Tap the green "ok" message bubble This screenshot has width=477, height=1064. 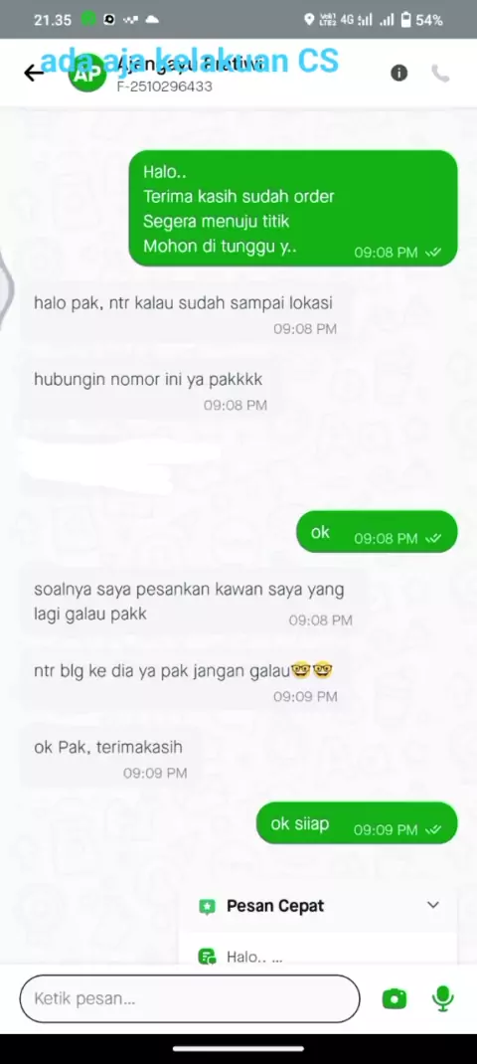tap(377, 531)
